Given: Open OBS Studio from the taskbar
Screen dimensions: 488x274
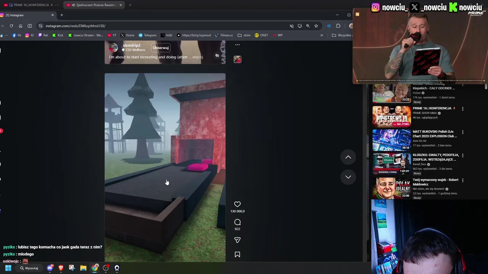Looking at the screenshot, I should pyautogui.click(x=106, y=268).
